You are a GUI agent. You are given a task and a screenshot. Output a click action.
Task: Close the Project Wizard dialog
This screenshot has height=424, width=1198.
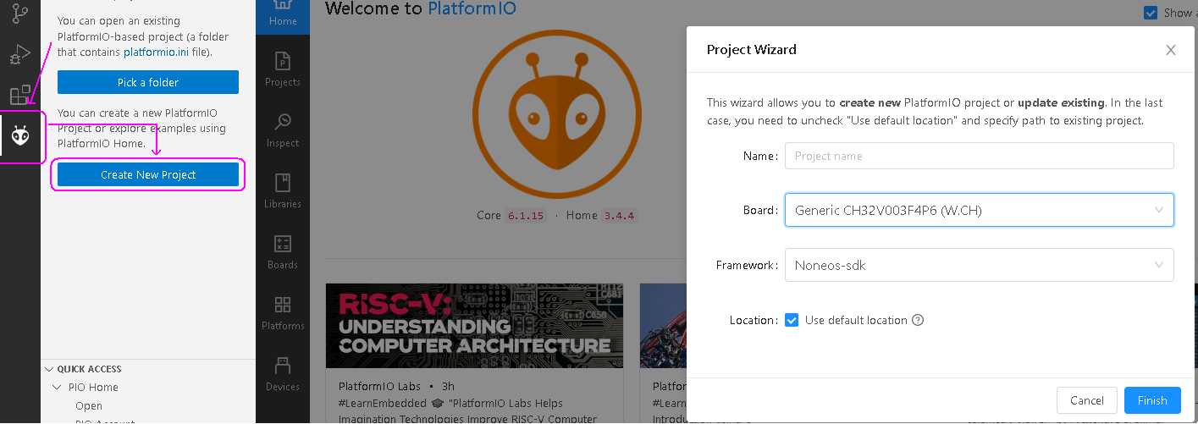[1171, 50]
